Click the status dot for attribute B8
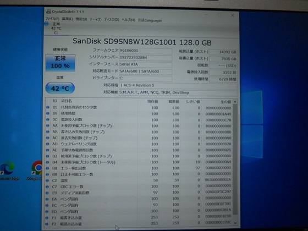 coord(47,168)
